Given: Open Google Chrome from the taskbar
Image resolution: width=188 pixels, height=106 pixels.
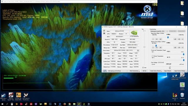Looking at the screenshot, I should (69, 104).
